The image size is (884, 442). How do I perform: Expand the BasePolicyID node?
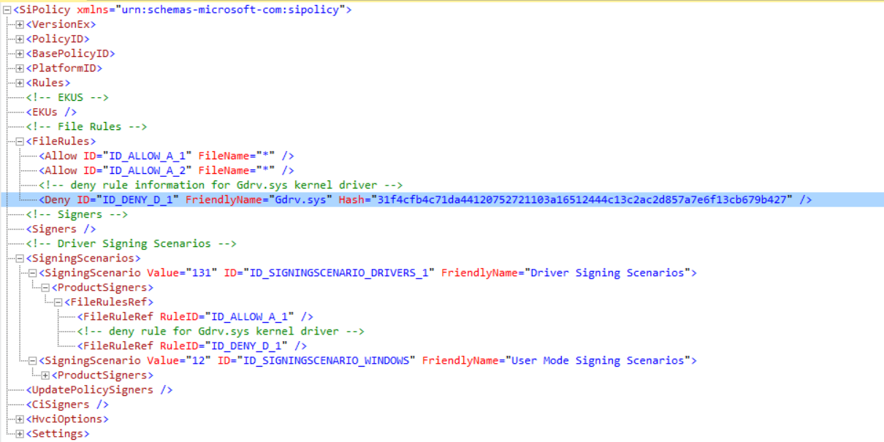point(18,53)
